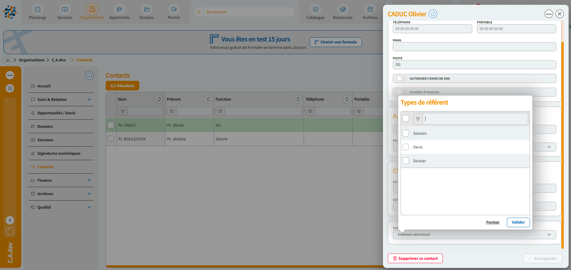Viewport: 571px width, 270px height.
Task: Click the Permis truck icon
Action: pos(174,10)
